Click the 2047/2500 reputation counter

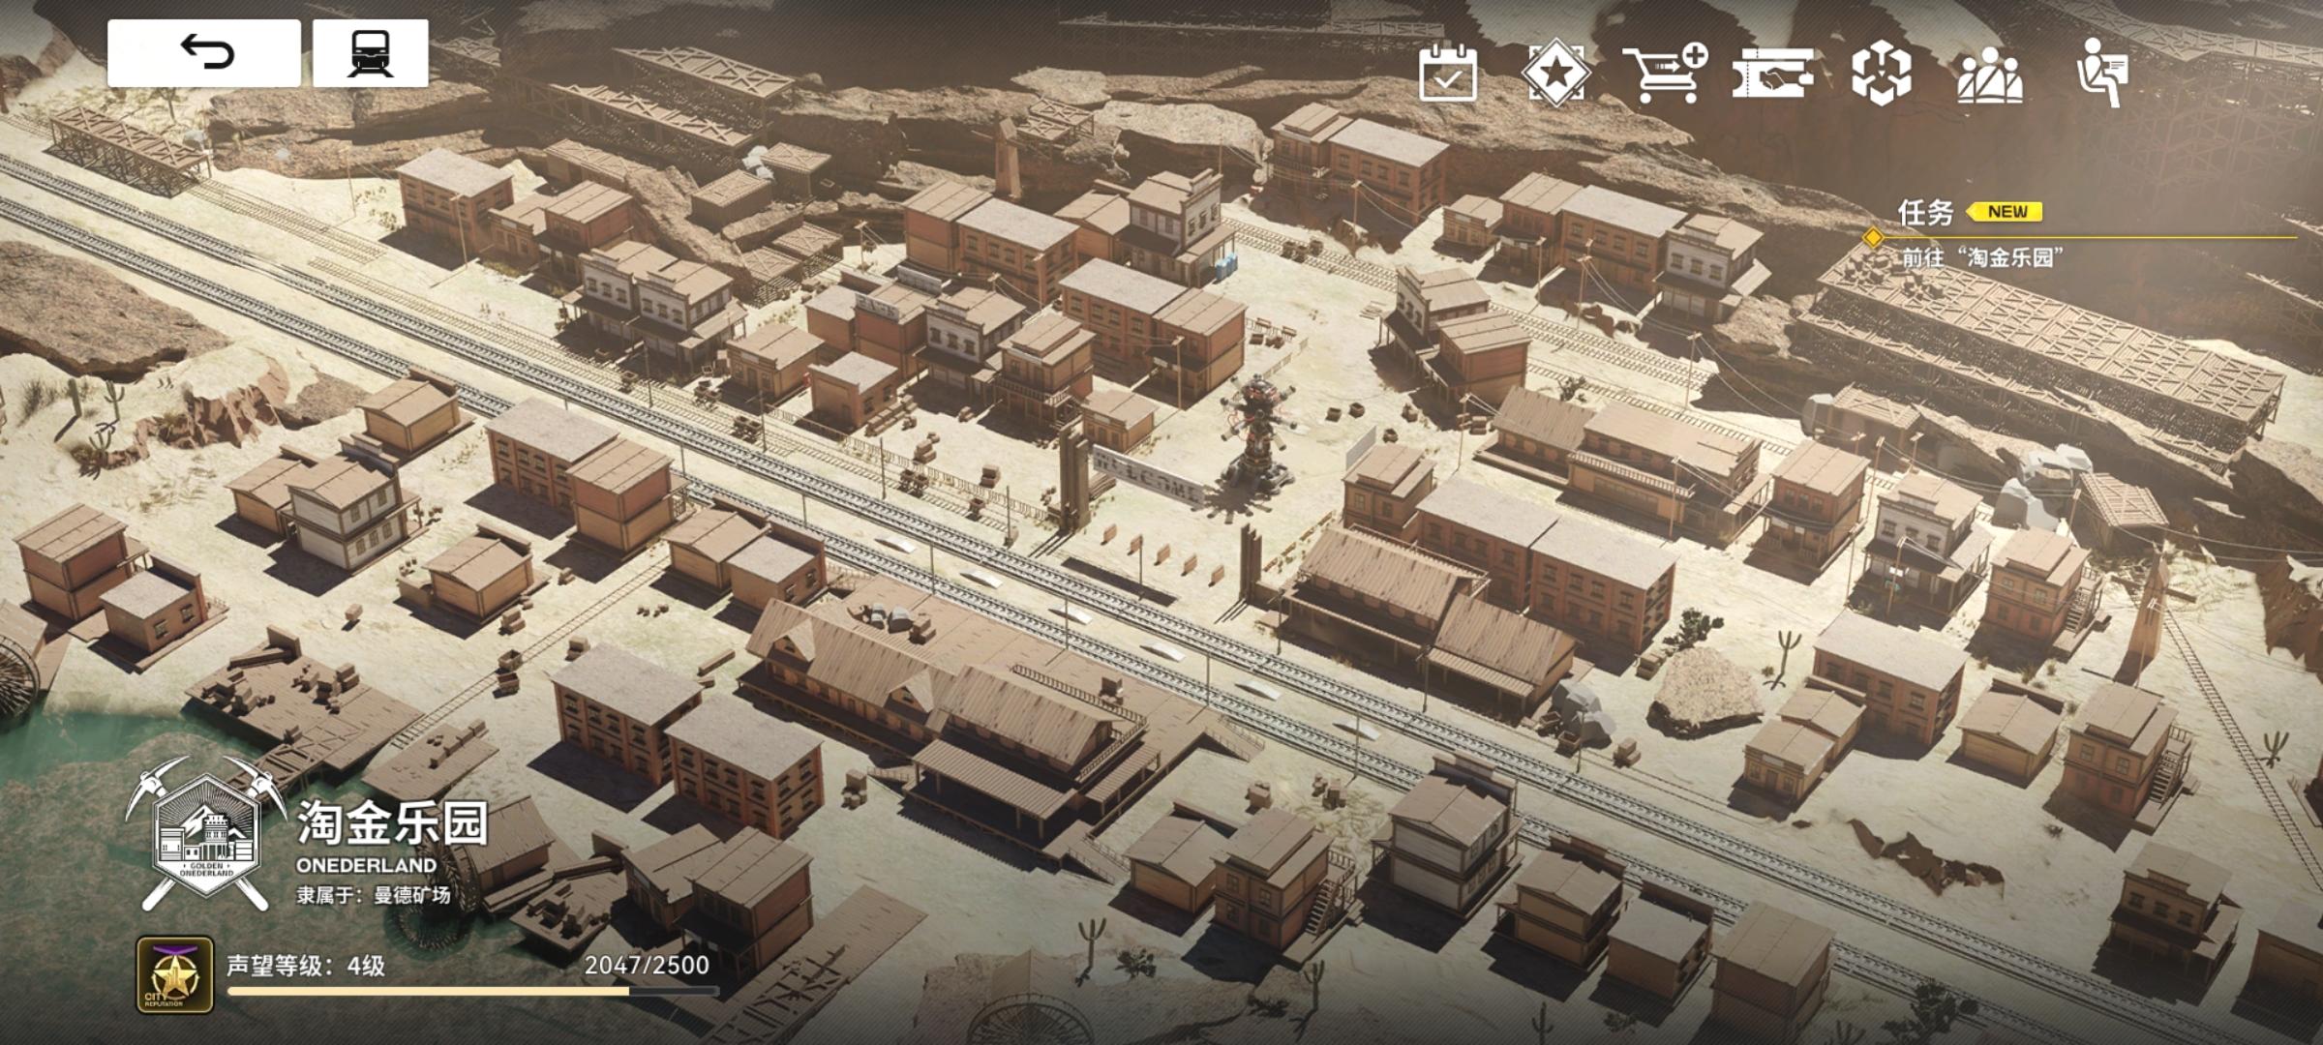(646, 965)
